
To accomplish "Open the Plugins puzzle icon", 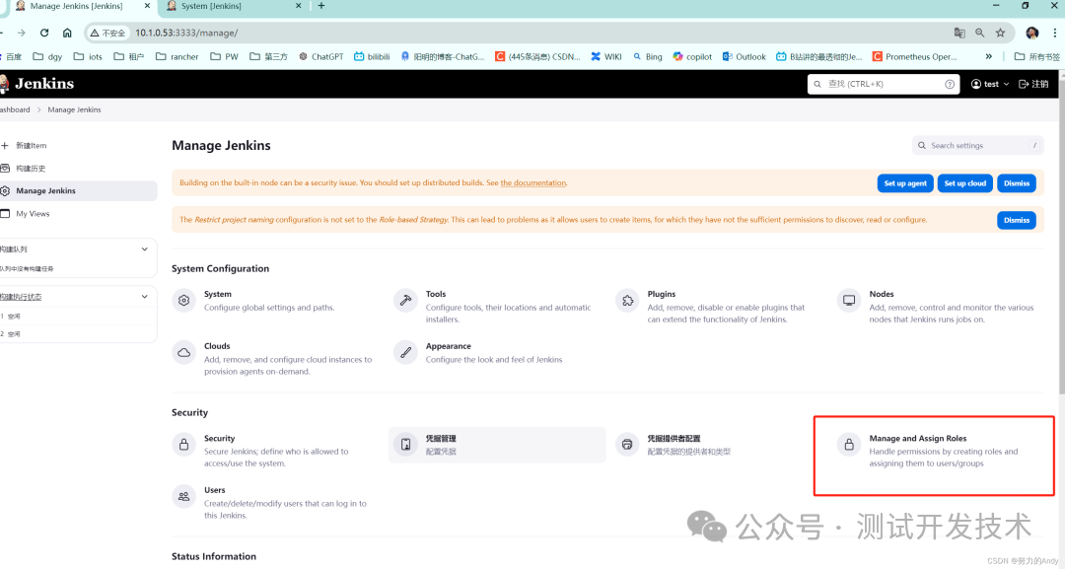I will (627, 300).
